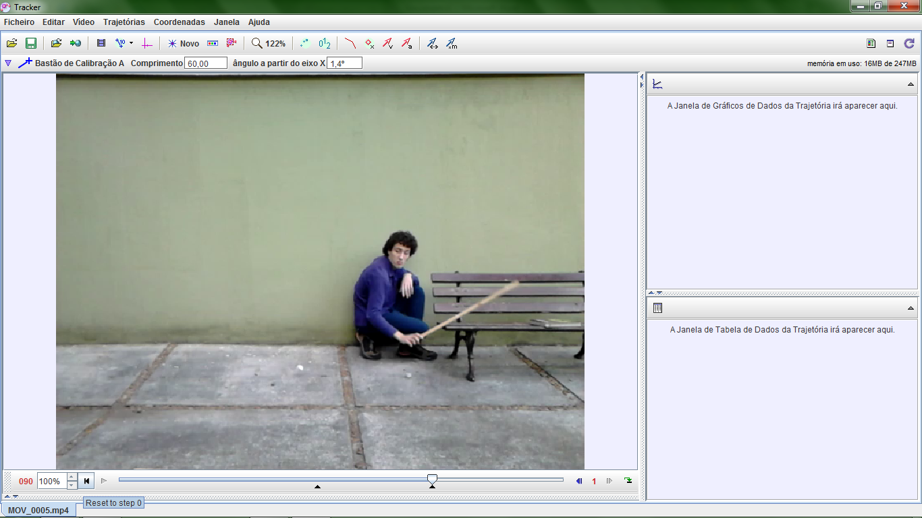Click the bottom pane expand arrows

(11, 496)
